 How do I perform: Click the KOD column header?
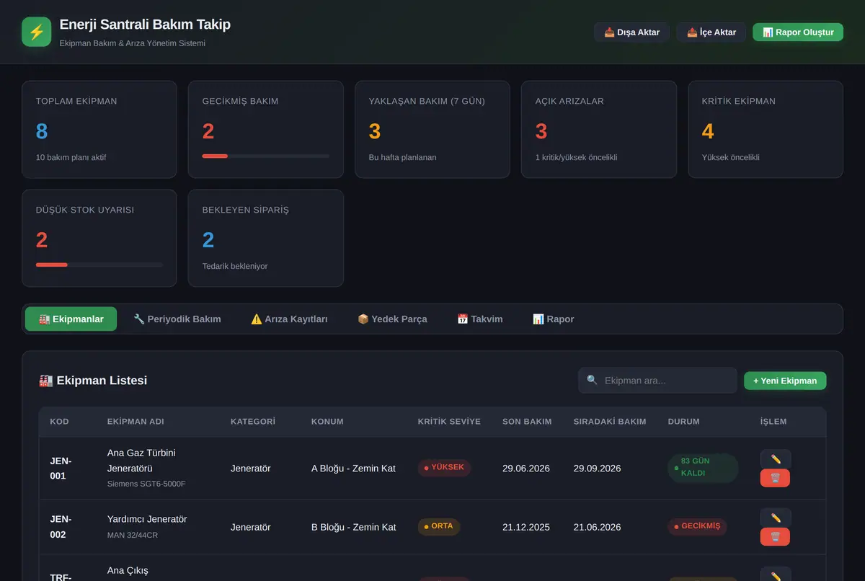[x=60, y=422]
